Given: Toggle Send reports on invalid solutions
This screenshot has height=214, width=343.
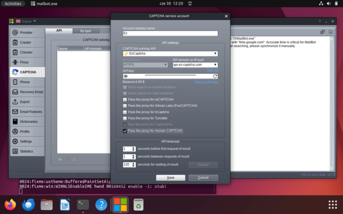Looking at the screenshot, I should click(x=125, y=88).
